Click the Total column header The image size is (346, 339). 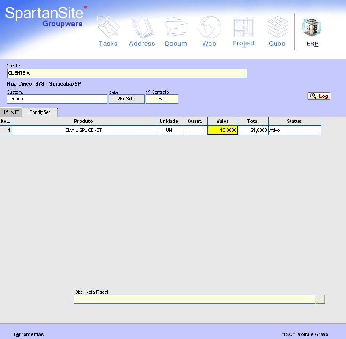253,121
